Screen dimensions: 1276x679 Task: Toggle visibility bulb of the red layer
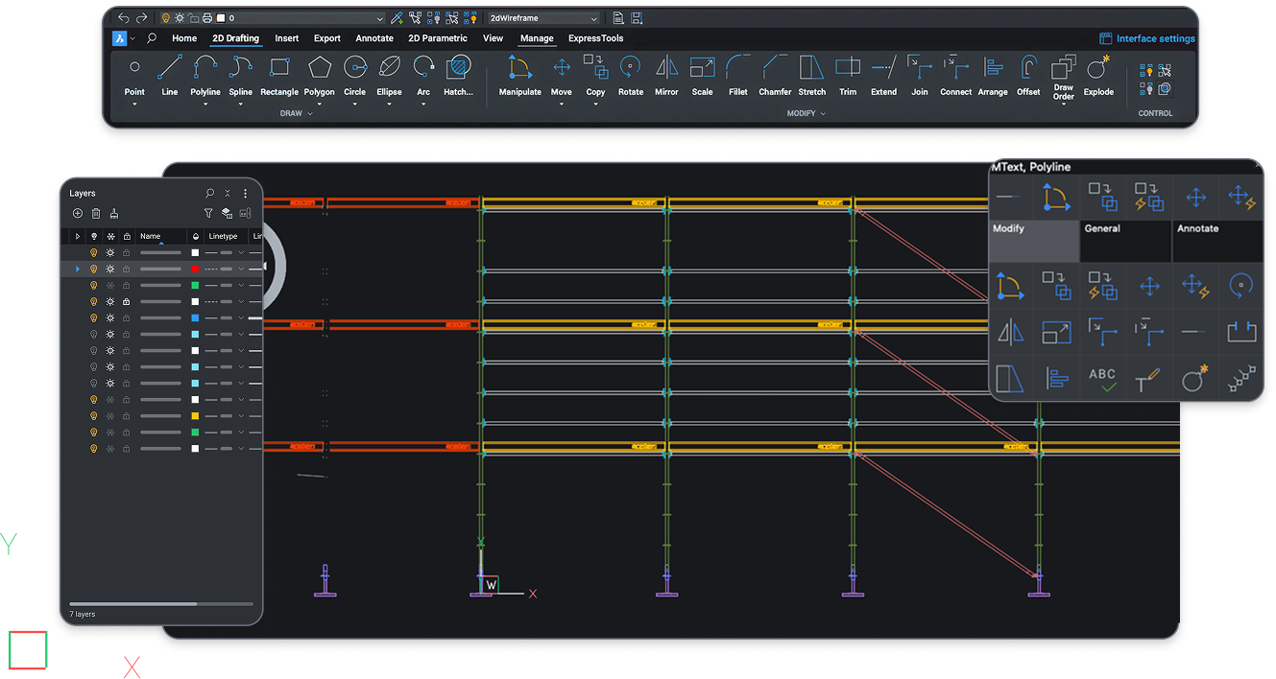93,269
